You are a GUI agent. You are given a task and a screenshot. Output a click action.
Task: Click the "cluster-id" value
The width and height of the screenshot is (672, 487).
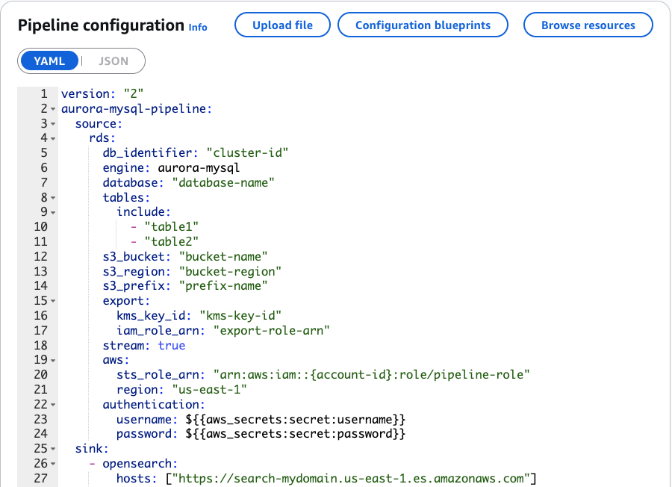point(247,152)
